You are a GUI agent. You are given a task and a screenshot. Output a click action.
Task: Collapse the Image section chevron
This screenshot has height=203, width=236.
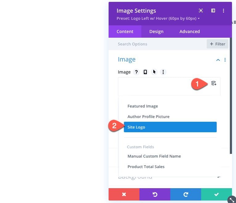(x=218, y=60)
